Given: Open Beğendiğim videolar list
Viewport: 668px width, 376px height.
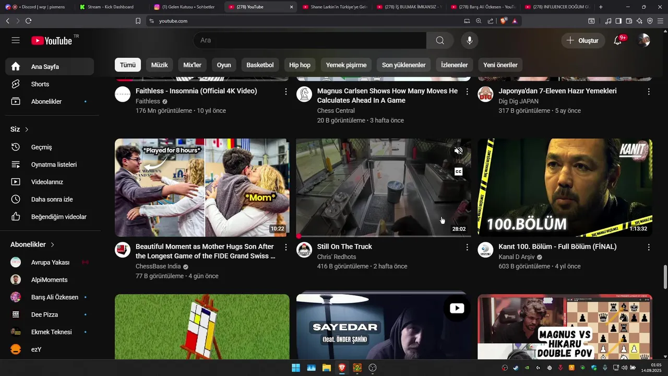Looking at the screenshot, I should click(x=50, y=217).
